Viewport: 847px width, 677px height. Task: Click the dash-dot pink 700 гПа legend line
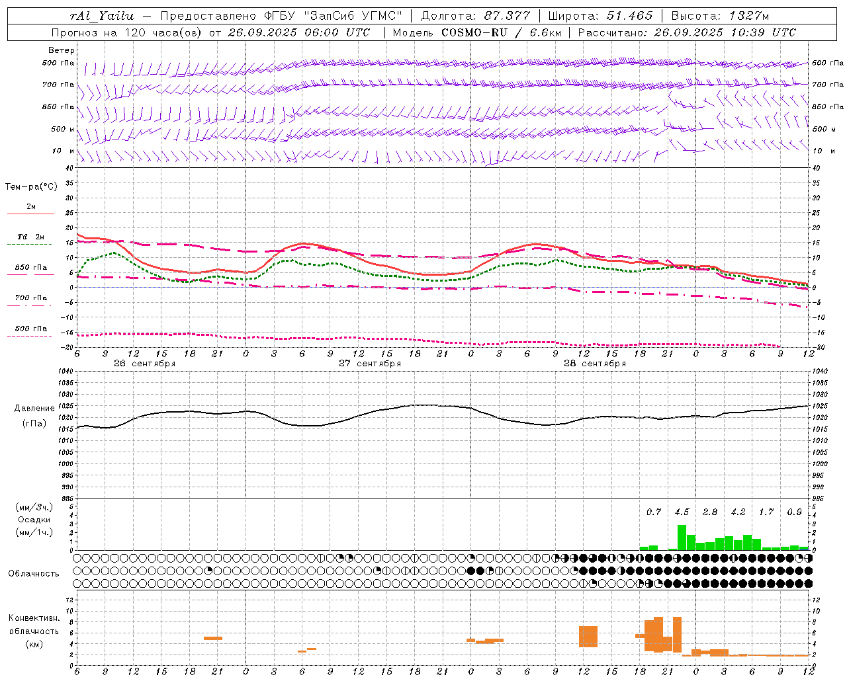coord(29,305)
